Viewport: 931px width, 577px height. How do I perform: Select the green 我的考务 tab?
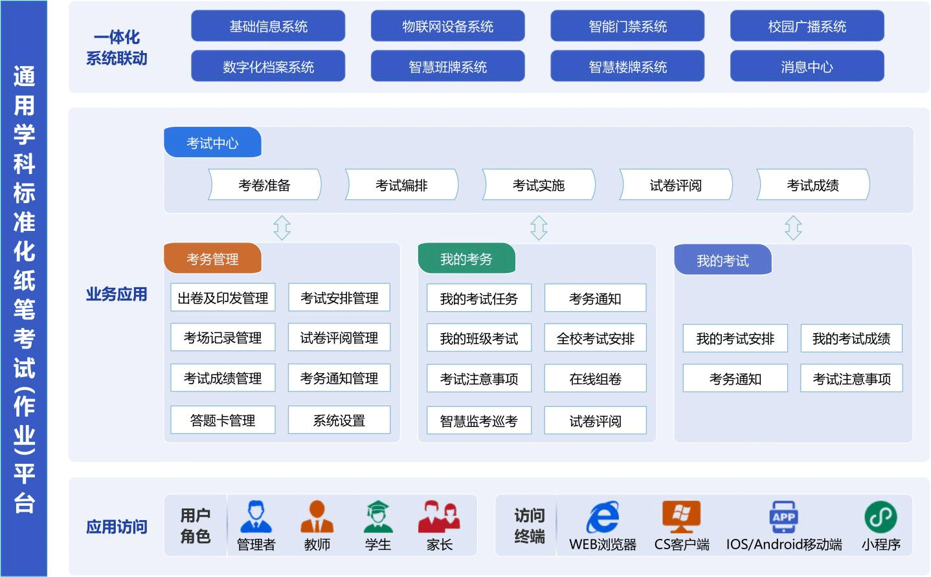466,259
